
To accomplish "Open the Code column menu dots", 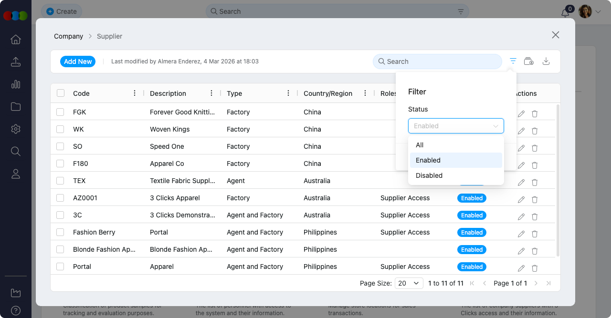I will tap(135, 93).
